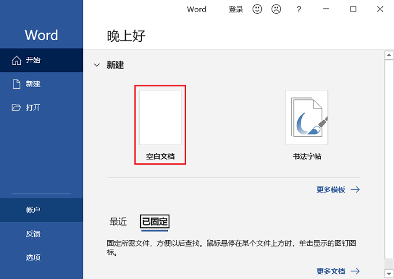Open 选项 in the sidebar

click(42, 258)
